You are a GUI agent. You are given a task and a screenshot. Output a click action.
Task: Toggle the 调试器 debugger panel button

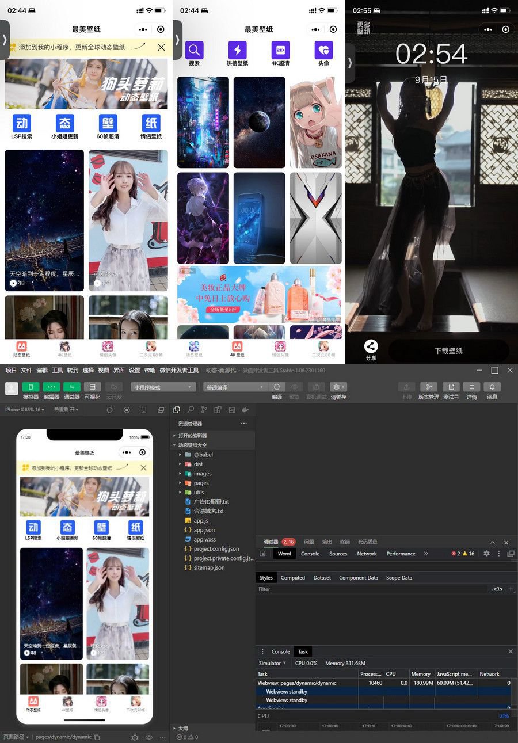(72, 387)
